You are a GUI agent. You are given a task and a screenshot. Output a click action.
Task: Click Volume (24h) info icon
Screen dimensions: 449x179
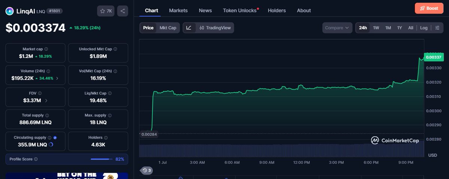pyautogui.click(x=48, y=71)
